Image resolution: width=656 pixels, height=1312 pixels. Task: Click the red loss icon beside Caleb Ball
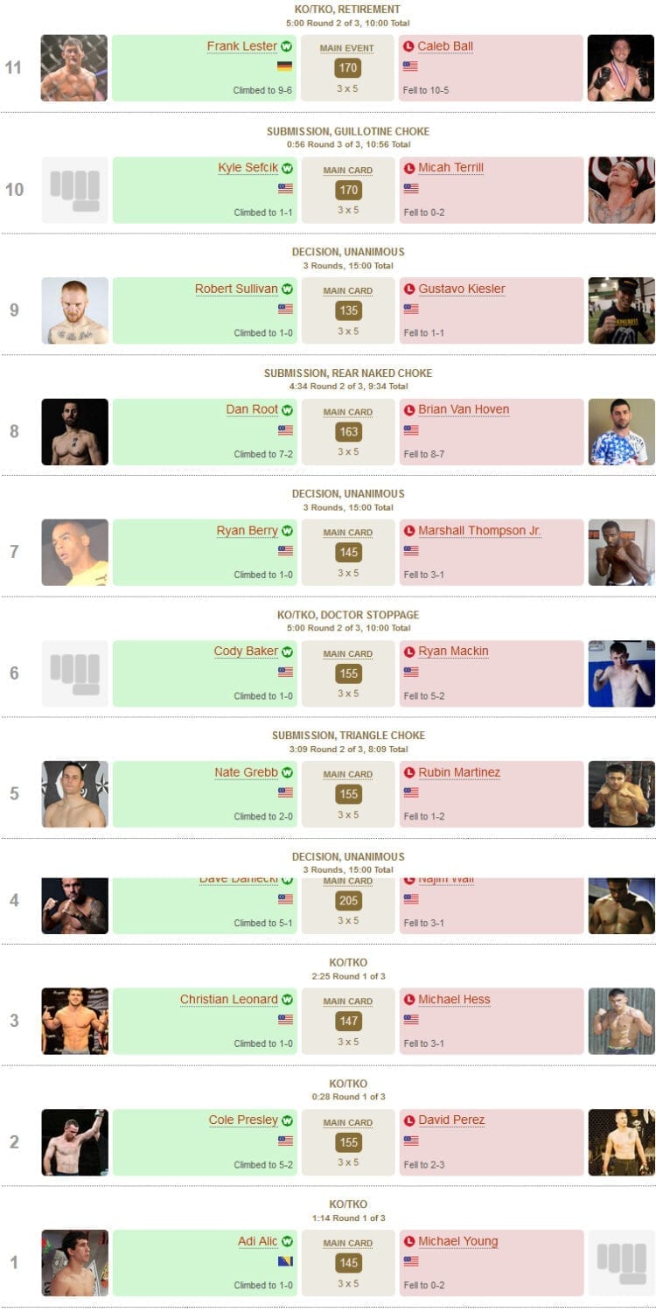coord(408,46)
